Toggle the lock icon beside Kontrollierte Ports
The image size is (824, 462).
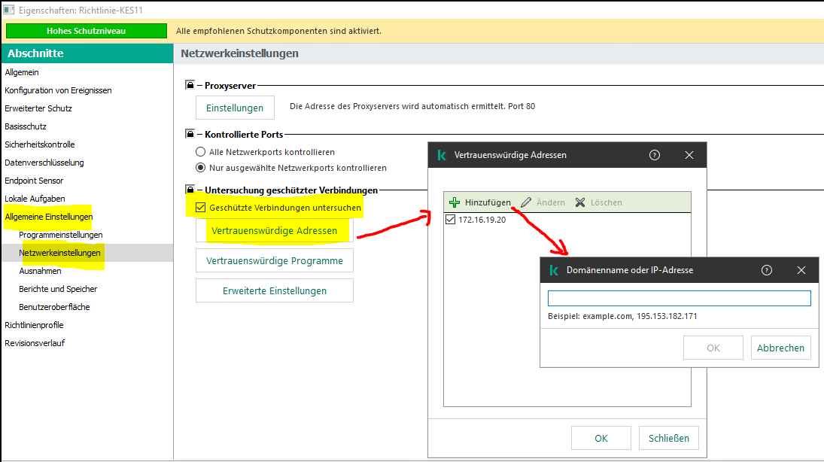point(190,135)
